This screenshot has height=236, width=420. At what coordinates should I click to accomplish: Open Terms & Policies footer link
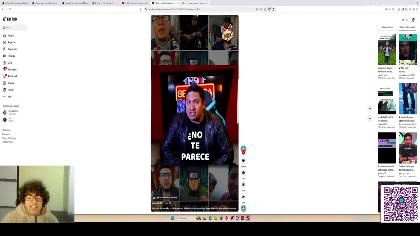9,138
